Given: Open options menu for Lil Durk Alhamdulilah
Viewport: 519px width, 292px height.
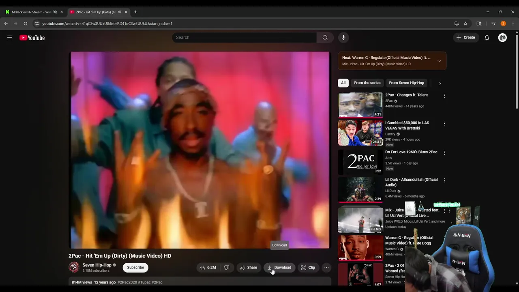Looking at the screenshot, I should (x=444, y=180).
